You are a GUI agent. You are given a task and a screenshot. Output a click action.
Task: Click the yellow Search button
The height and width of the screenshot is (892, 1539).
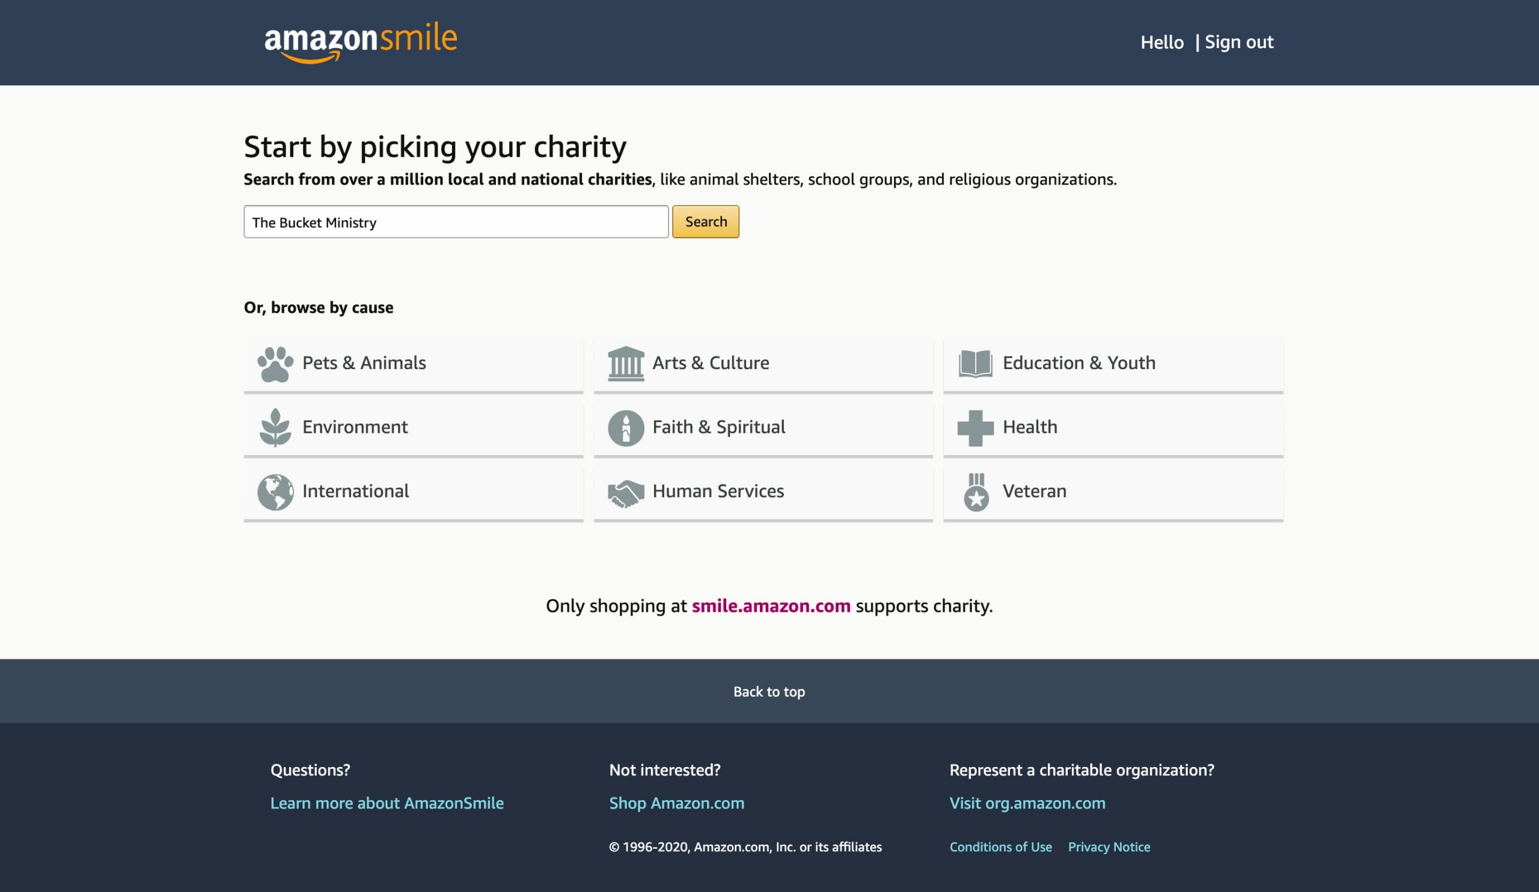(x=705, y=222)
